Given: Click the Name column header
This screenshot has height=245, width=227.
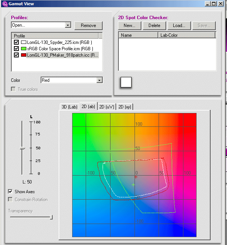Looking at the screenshot, I should [138, 35].
